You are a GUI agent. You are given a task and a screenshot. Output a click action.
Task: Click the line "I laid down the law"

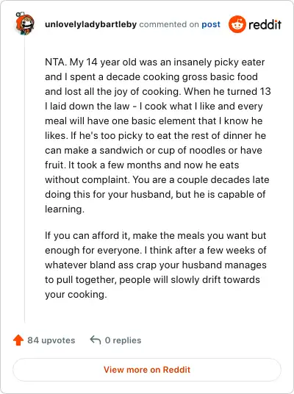coord(154,106)
